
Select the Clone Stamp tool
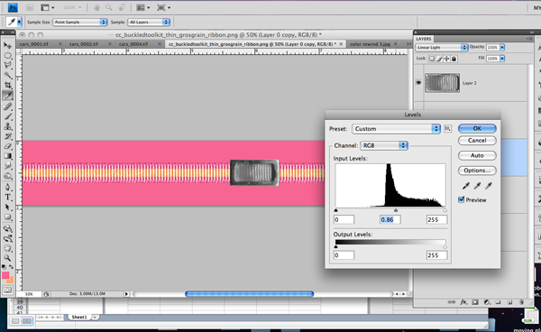pyautogui.click(x=7, y=126)
